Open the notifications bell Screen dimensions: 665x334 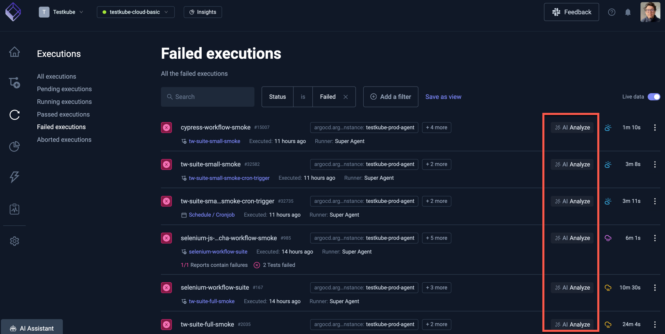tap(628, 12)
